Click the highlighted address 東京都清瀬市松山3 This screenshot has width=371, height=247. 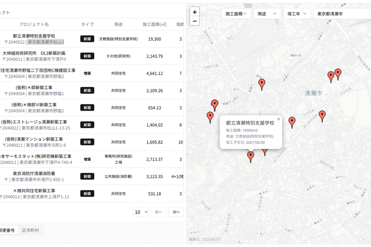pos(46,42)
